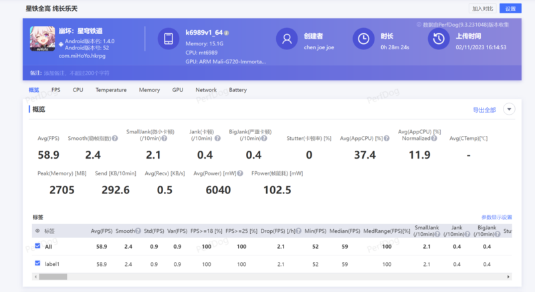Image resolution: width=535 pixels, height=292 pixels.
Task: Click the help icon next to Avg(AppCPU) [%]
Action: click(388, 139)
